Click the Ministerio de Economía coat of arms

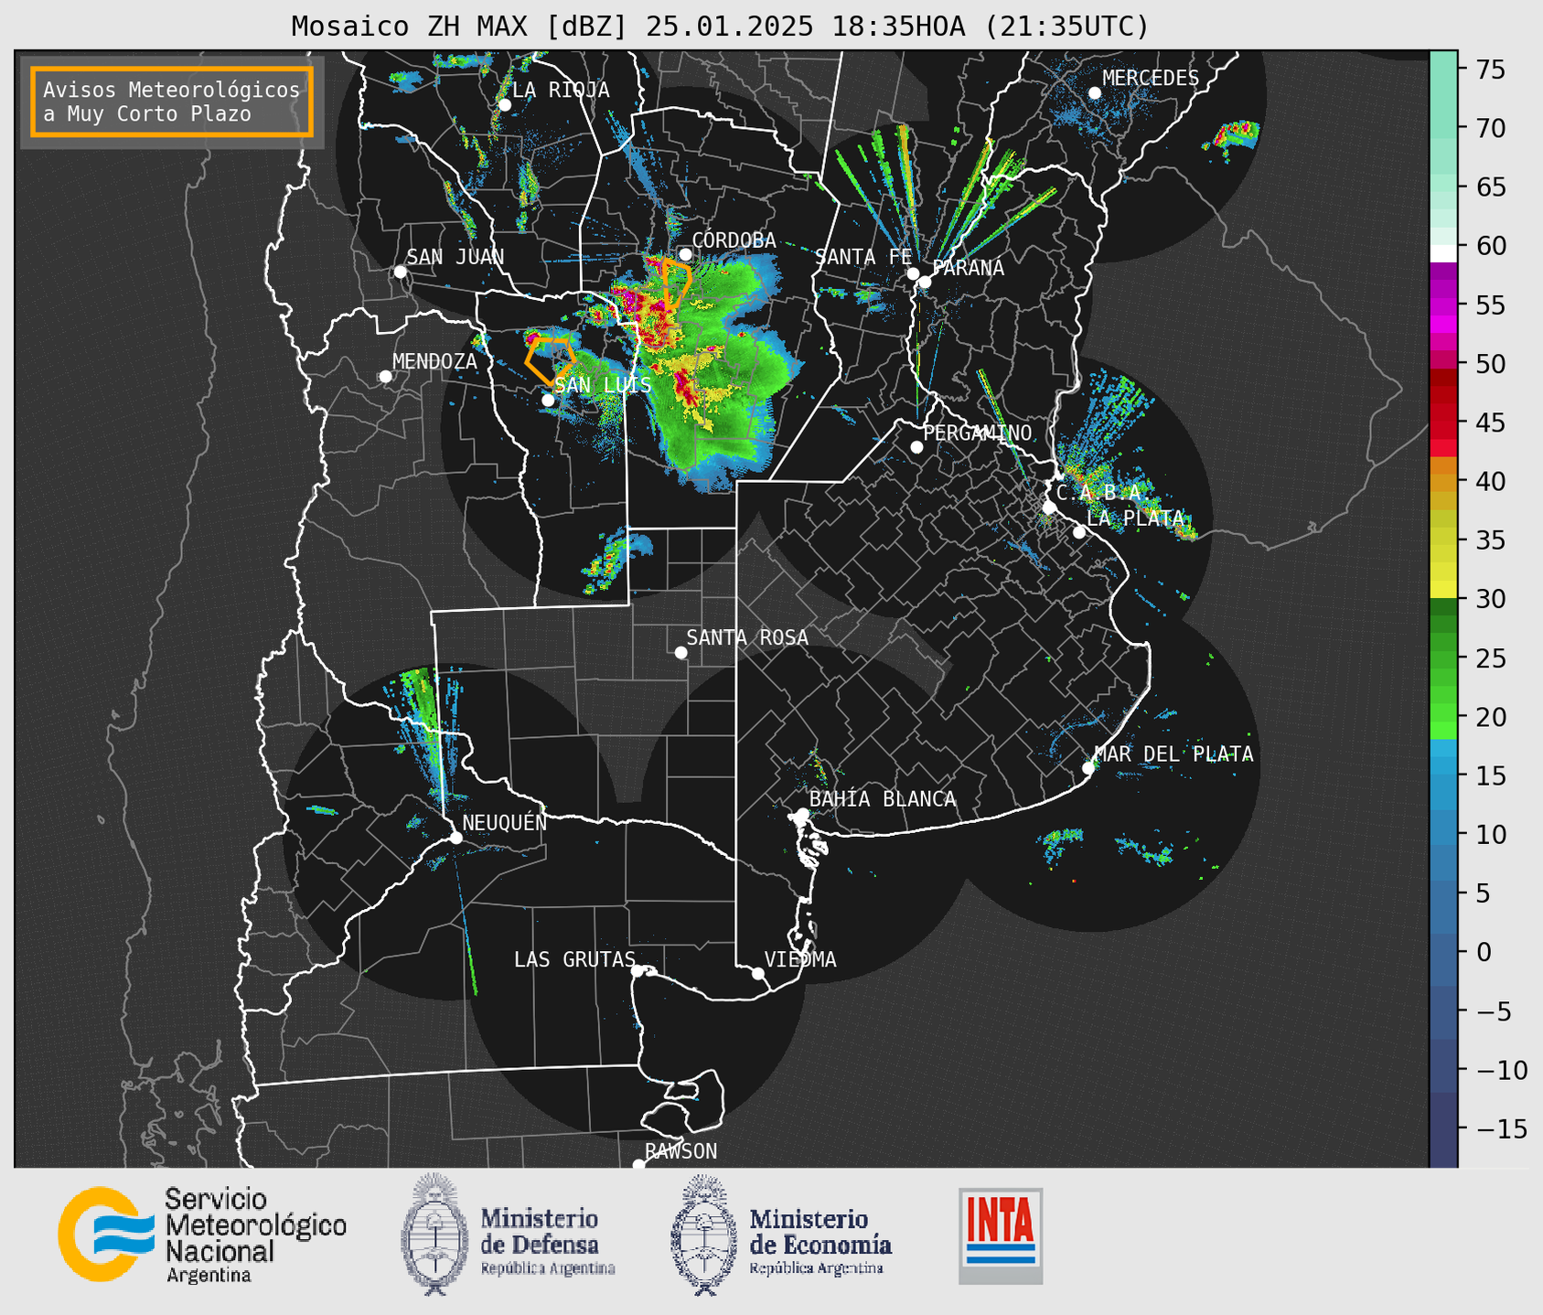point(704,1235)
